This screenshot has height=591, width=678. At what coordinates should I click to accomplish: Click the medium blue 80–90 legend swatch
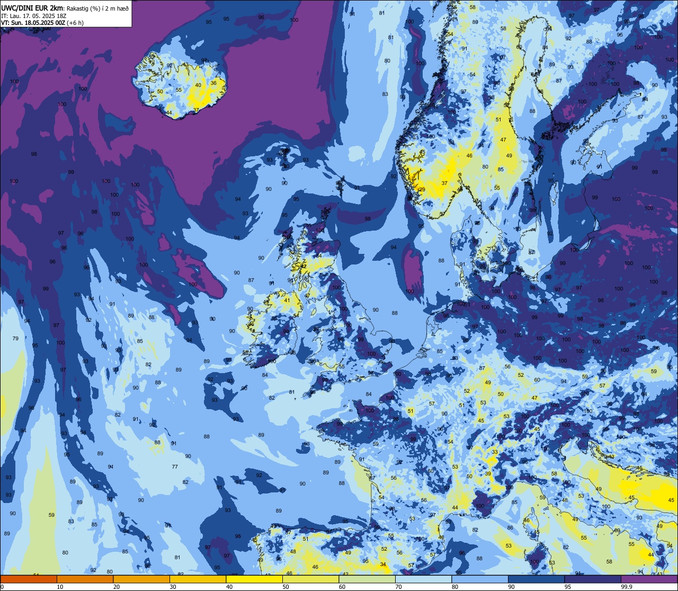click(480, 579)
